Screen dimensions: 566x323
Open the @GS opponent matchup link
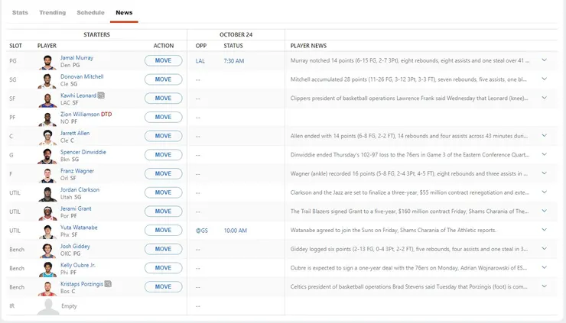202,230
